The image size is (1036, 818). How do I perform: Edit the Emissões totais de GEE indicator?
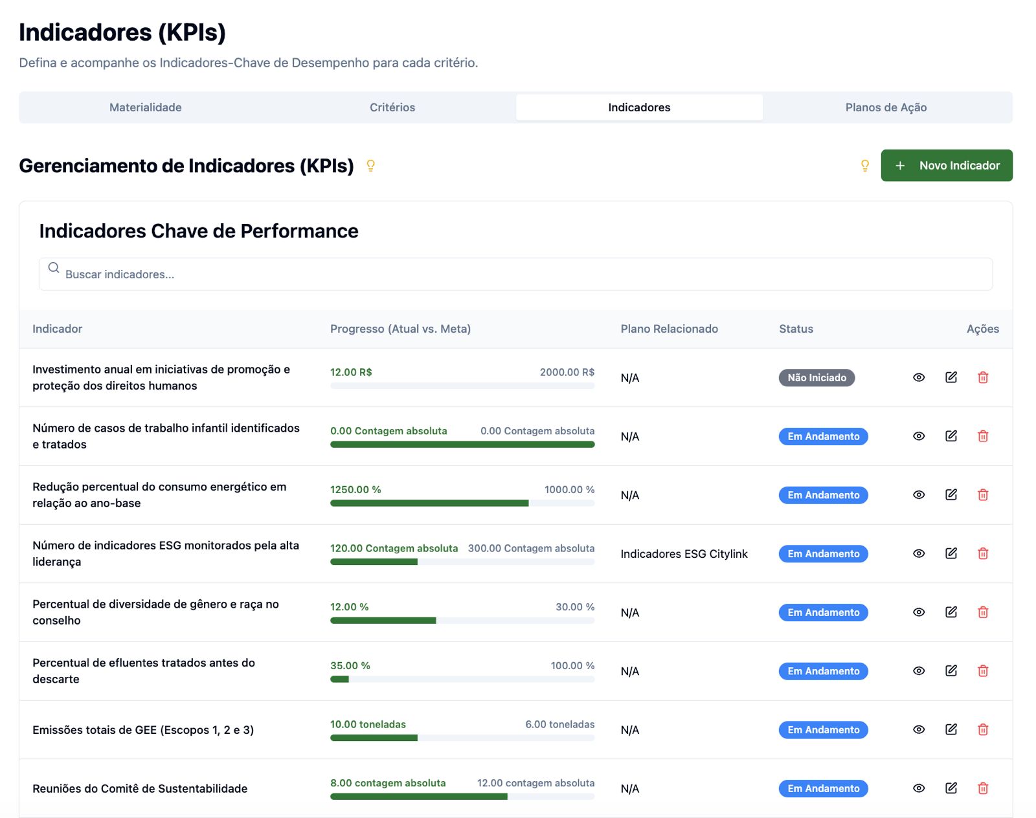[951, 729]
